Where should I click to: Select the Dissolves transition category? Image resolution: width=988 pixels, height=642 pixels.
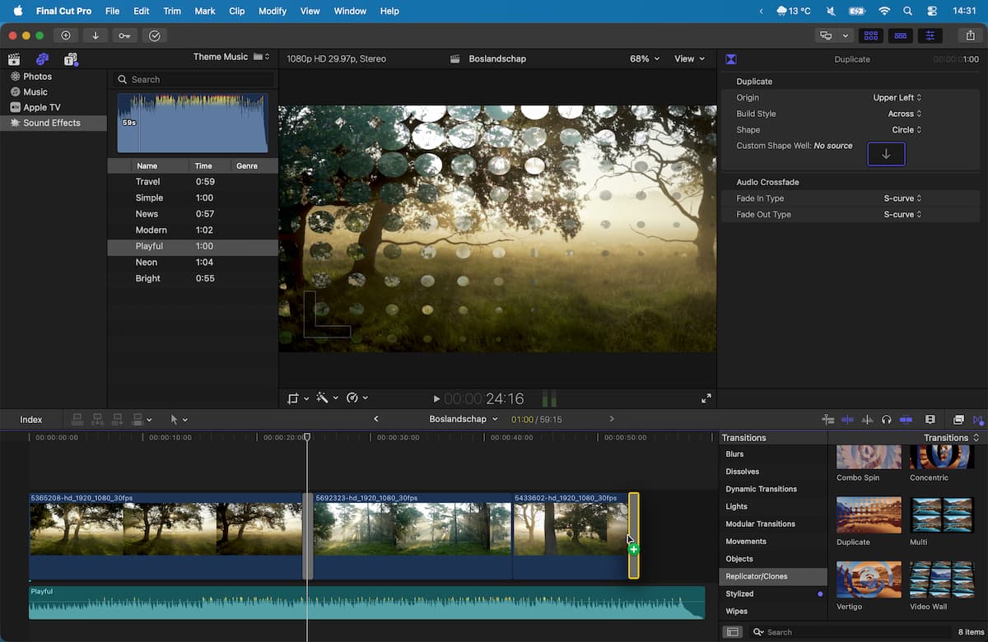point(773,472)
